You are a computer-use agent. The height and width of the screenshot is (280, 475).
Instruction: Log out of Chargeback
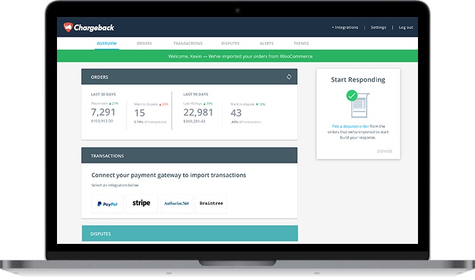[x=405, y=27]
